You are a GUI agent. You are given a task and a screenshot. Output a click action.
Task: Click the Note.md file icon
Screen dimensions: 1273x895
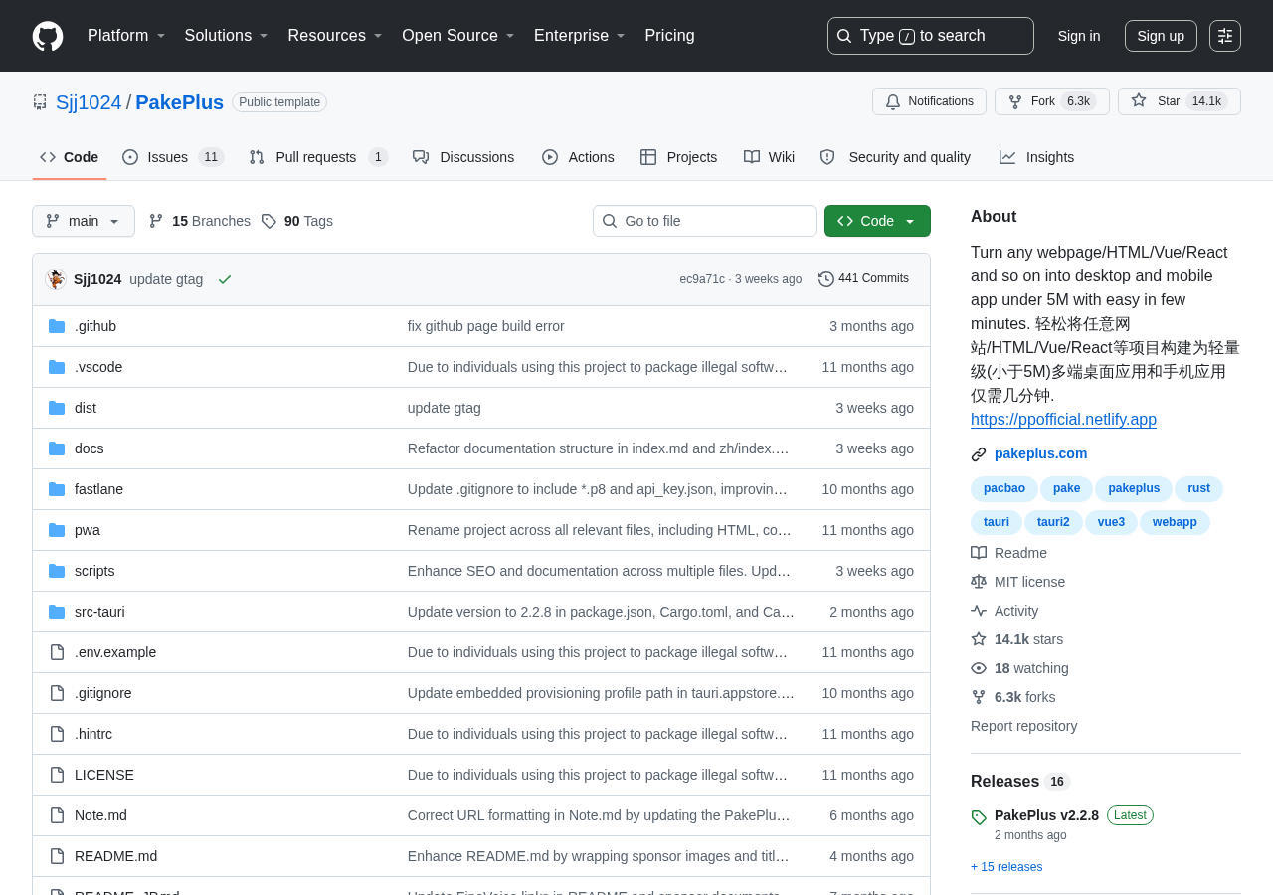coord(57,815)
